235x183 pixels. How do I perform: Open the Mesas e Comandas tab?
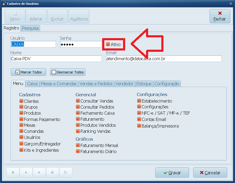tap(59, 84)
